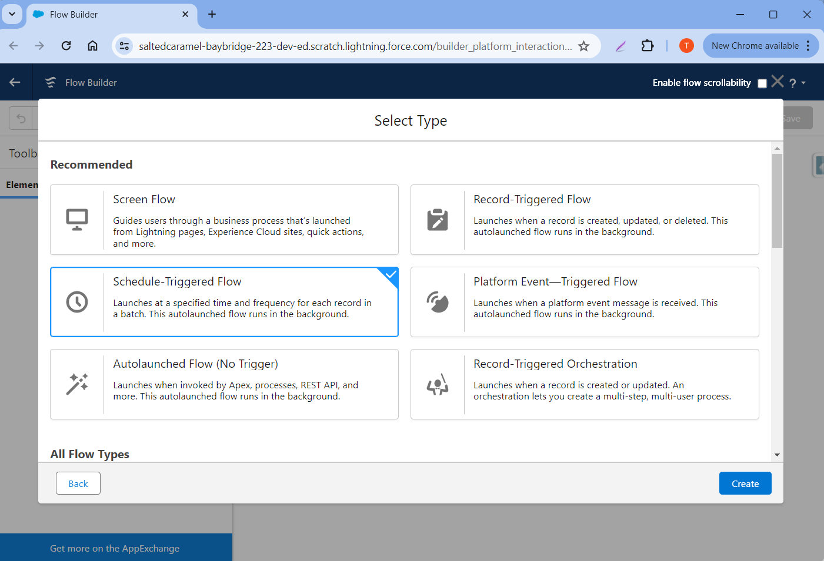The image size is (824, 561).
Task: Open the Chrome home page
Action: 92,46
